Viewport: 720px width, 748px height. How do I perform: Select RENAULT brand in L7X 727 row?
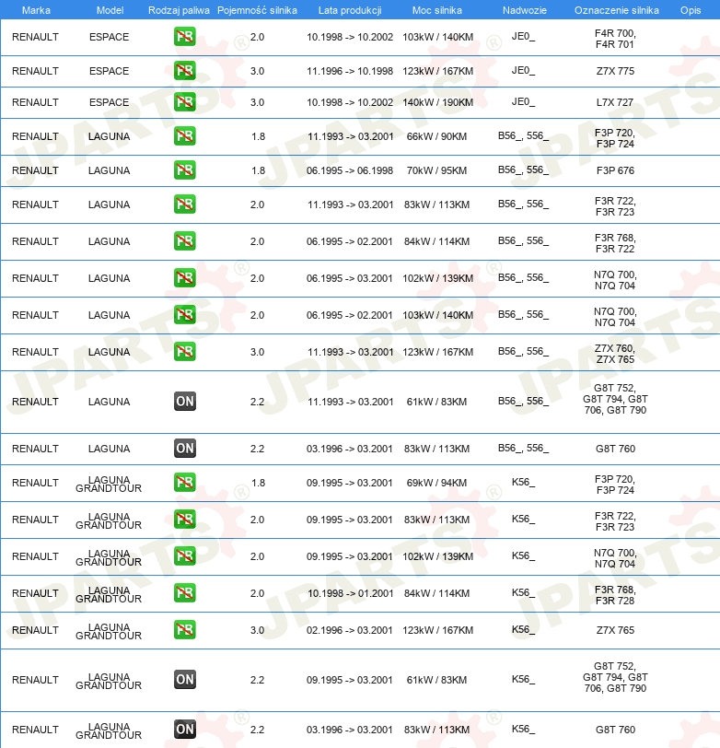[35, 102]
